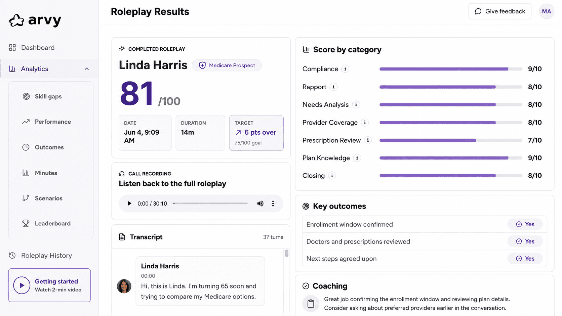The image size is (562, 316).
Task: Click the Score by category chart icon
Action: [306, 50]
